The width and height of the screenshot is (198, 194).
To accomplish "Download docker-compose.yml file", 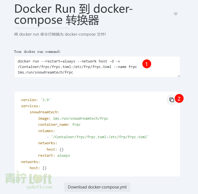I will point(97,187).
